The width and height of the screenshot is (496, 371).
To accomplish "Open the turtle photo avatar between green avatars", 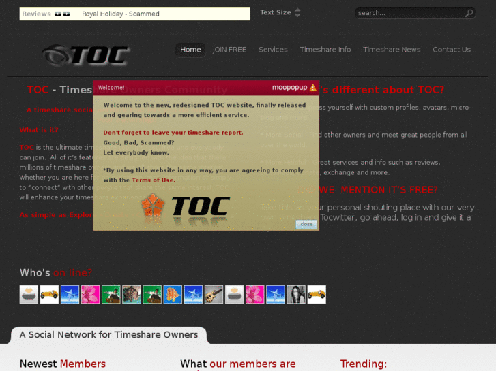I will click(x=132, y=294).
